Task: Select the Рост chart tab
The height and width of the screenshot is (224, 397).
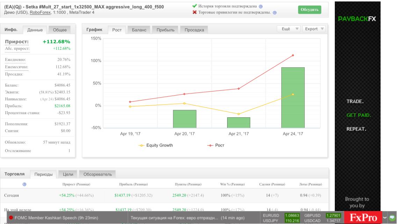Action: [x=117, y=30]
